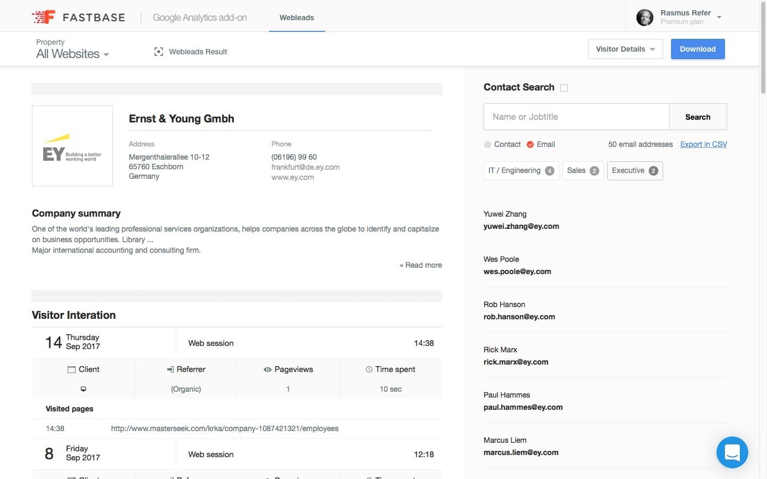Click the Wes Poole contact name
The width and height of the screenshot is (767, 479).
[501, 259]
